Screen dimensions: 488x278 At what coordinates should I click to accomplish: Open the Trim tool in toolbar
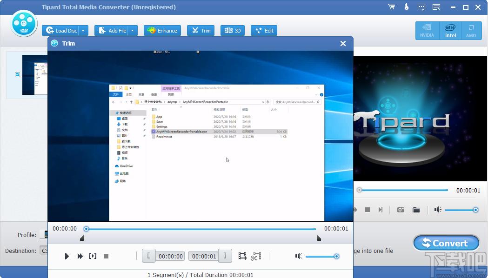coord(201,31)
